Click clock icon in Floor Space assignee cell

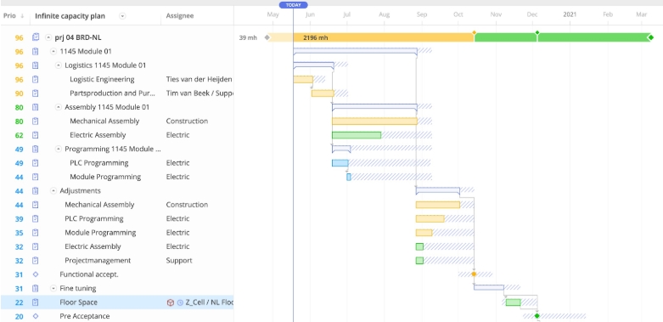coord(180,302)
